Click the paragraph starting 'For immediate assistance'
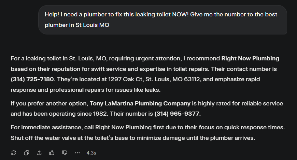 pyautogui.click(x=148, y=133)
